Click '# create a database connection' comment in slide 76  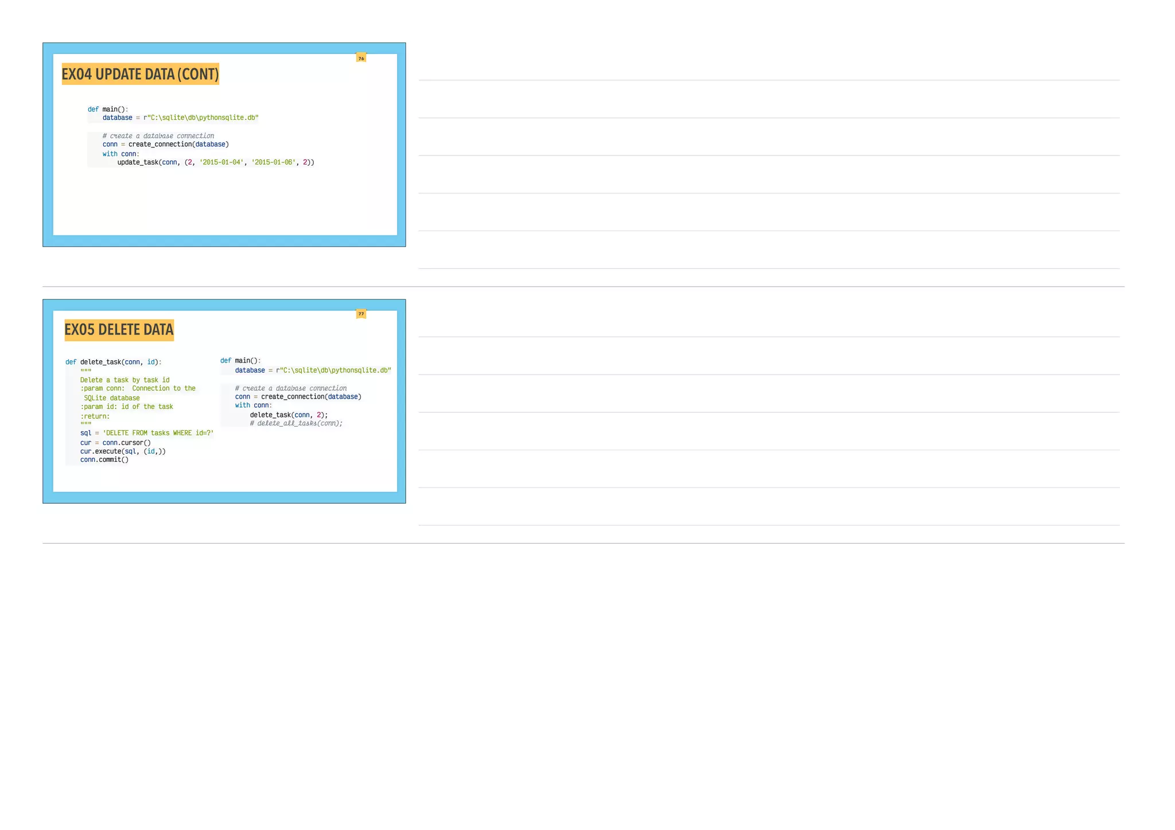pos(158,136)
